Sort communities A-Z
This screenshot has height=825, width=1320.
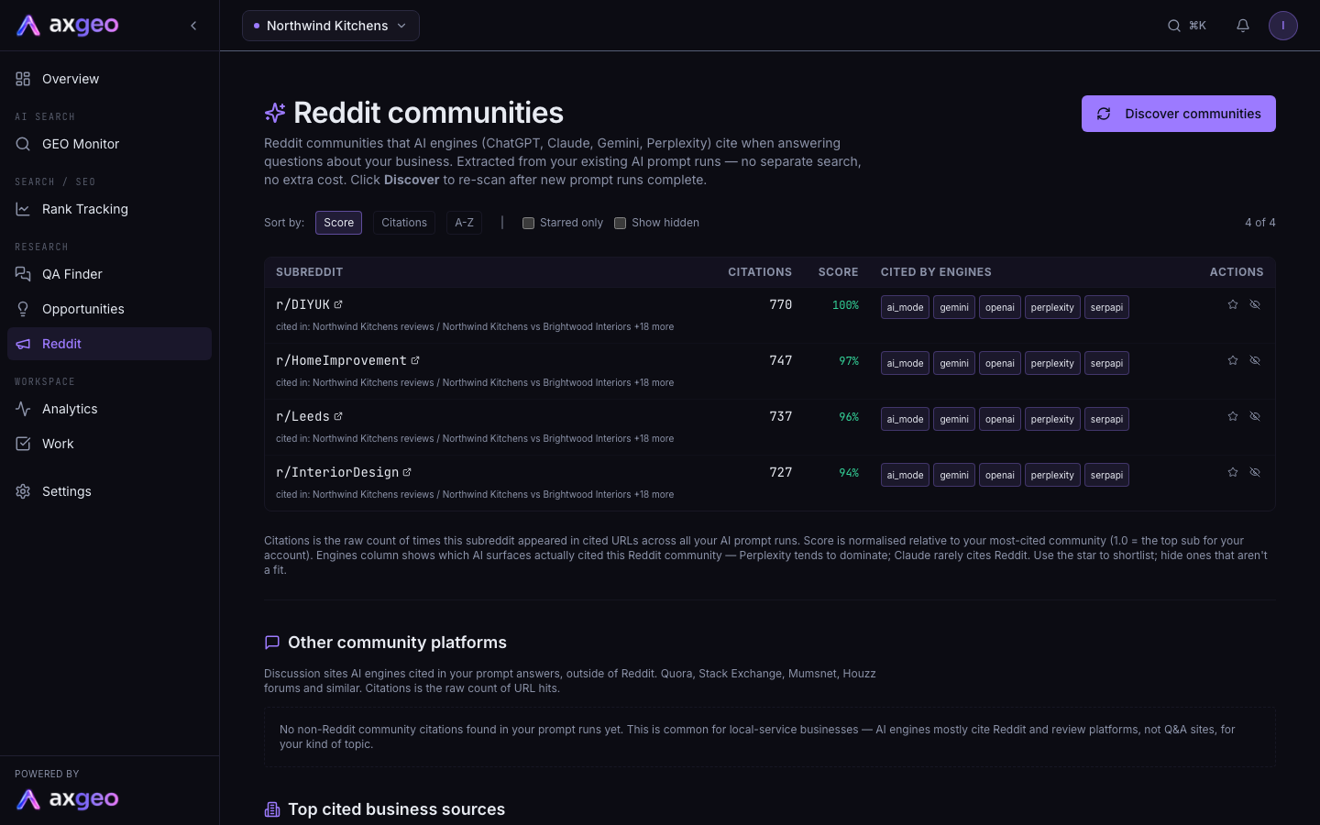465,223
